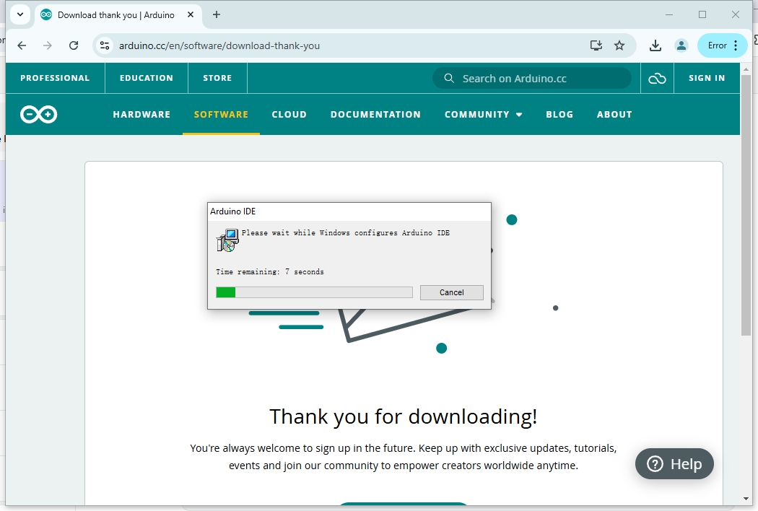Click the address bar URL

(219, 45)
